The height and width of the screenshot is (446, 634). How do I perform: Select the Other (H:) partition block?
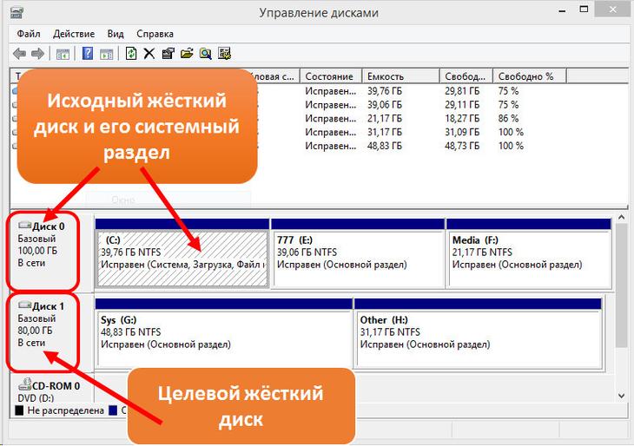(479, 338)
